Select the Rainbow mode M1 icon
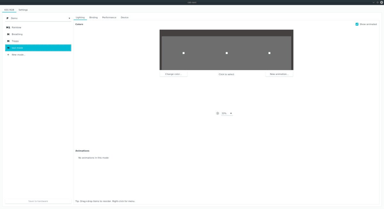Screen dimensions: 384x209 point(8,28)
